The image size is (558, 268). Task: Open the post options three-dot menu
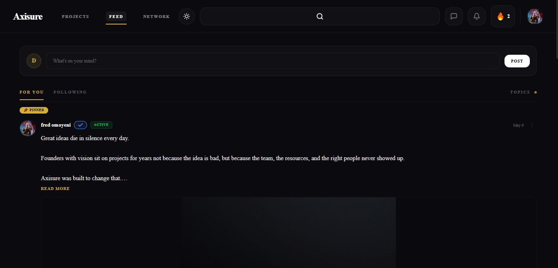(x=532, y=125)
